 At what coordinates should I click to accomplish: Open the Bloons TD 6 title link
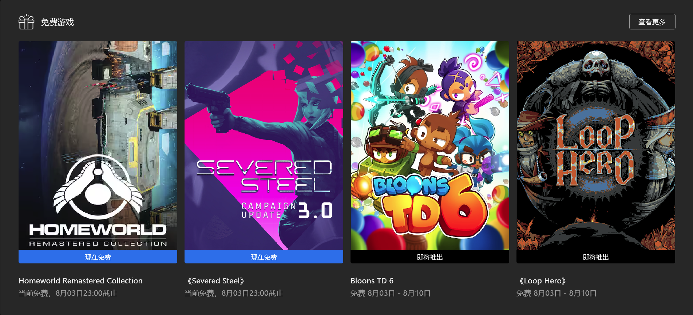point(372,281)
